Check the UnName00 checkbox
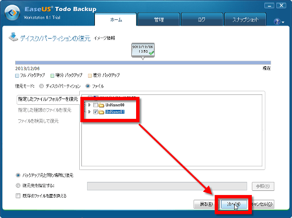Screen dimensions: 292x218 click(95, 105)
